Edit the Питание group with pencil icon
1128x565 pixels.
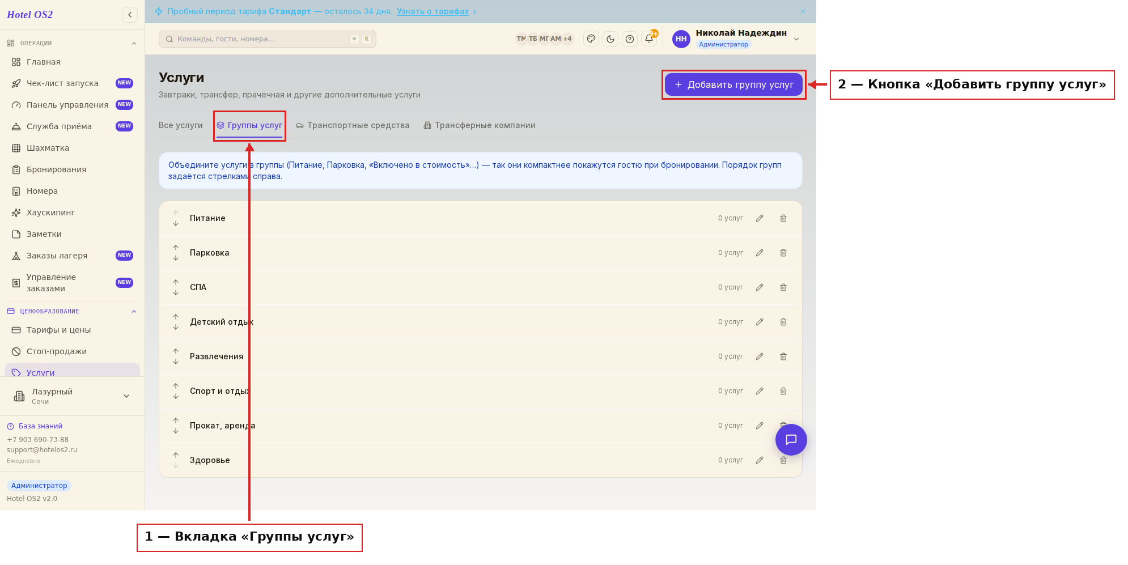tap(760, 218)
